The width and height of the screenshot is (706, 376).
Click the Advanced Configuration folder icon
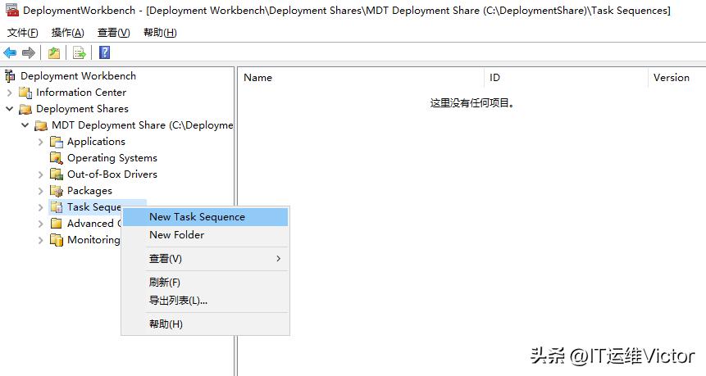(57, 224)
